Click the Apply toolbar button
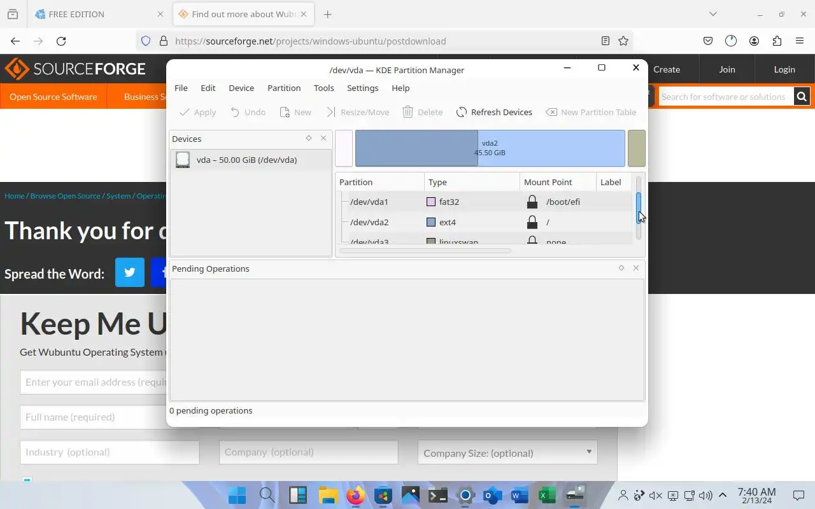 click(x=198, y=112)
